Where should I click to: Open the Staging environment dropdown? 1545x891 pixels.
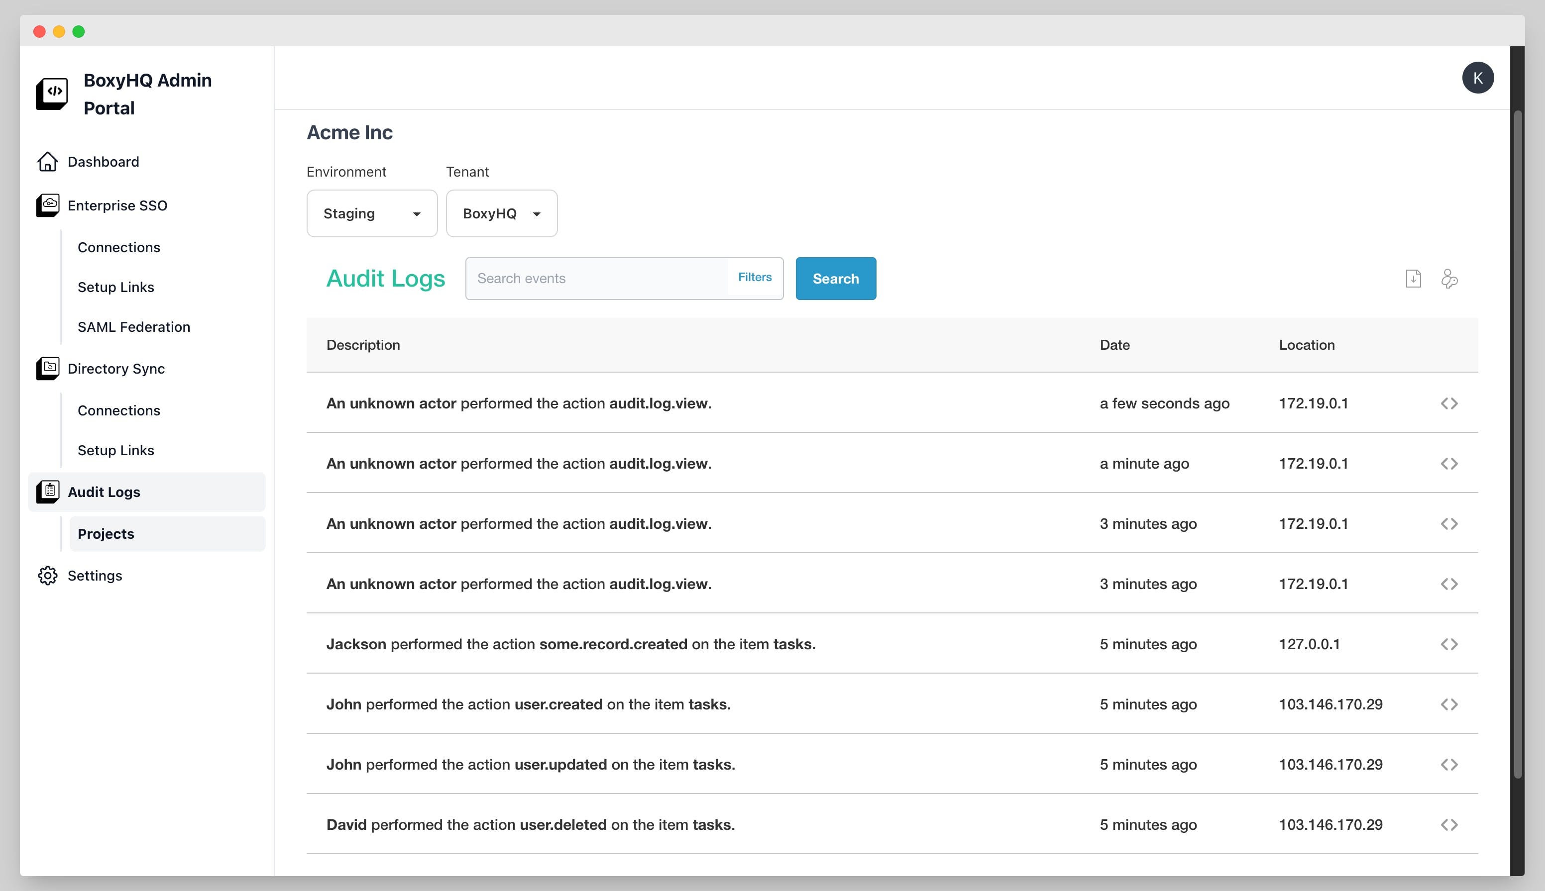coord(371,213)
